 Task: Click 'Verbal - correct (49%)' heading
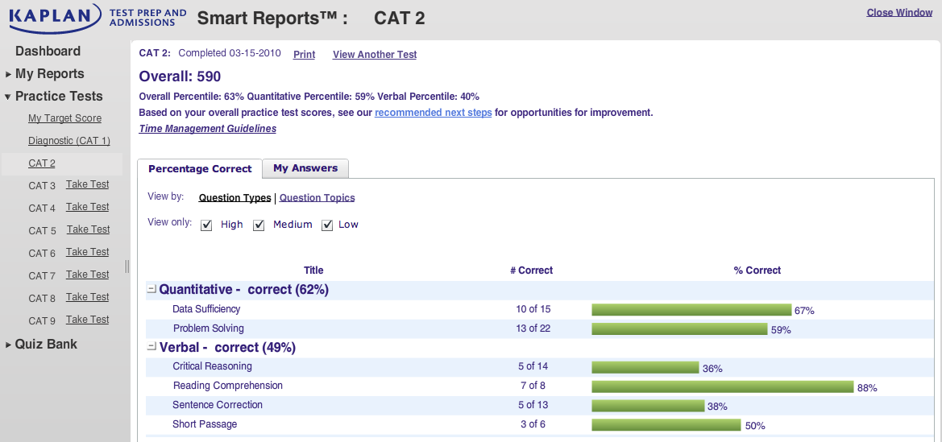point(228,348)
